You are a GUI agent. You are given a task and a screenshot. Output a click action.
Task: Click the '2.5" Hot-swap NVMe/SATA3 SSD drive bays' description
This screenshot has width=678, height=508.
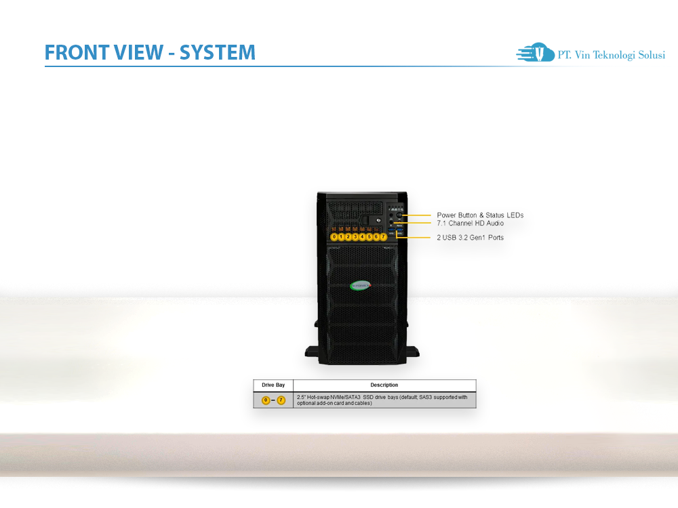coord(382,400)
